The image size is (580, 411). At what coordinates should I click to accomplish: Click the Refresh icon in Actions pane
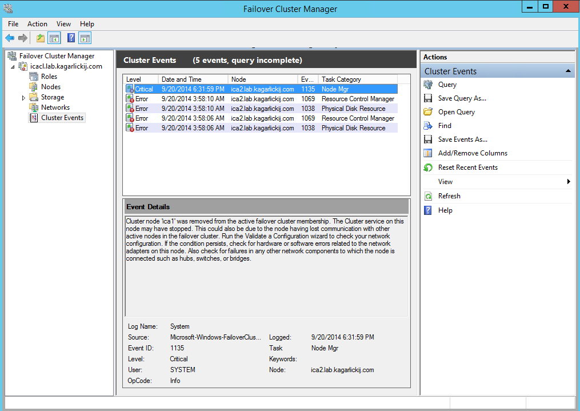coord(428,196)
